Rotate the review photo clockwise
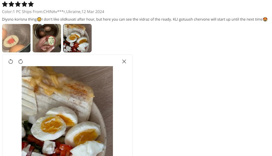The height and width of the screenshot is (156, 272). (x=21, y=61)
